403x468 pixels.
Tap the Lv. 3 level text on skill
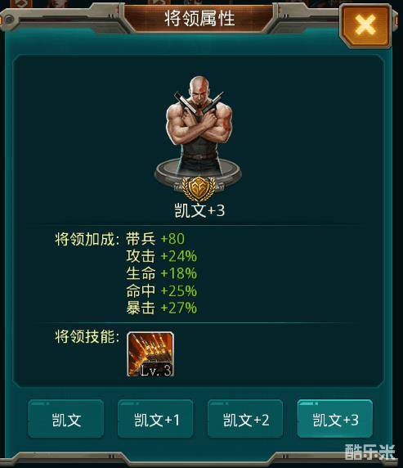[155, 371]
